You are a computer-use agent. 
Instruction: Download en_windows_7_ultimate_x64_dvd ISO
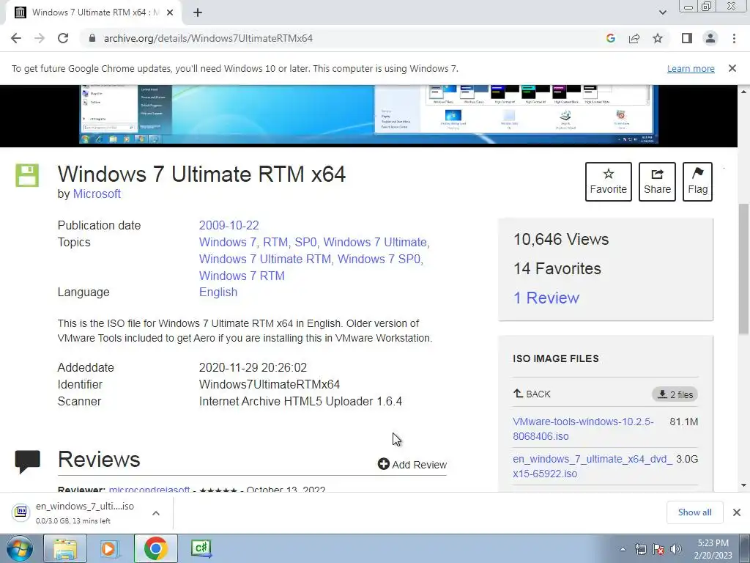592,466
